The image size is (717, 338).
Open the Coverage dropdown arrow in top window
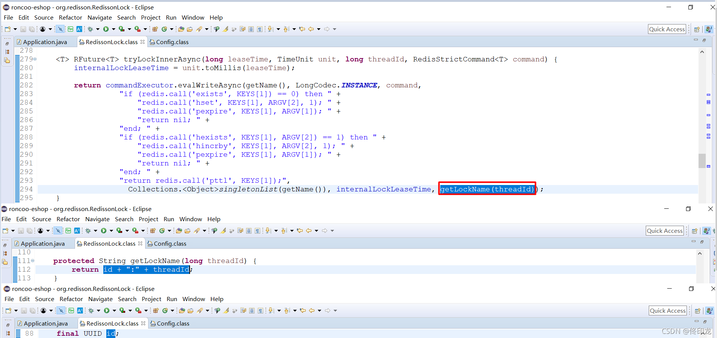point(129,29)
